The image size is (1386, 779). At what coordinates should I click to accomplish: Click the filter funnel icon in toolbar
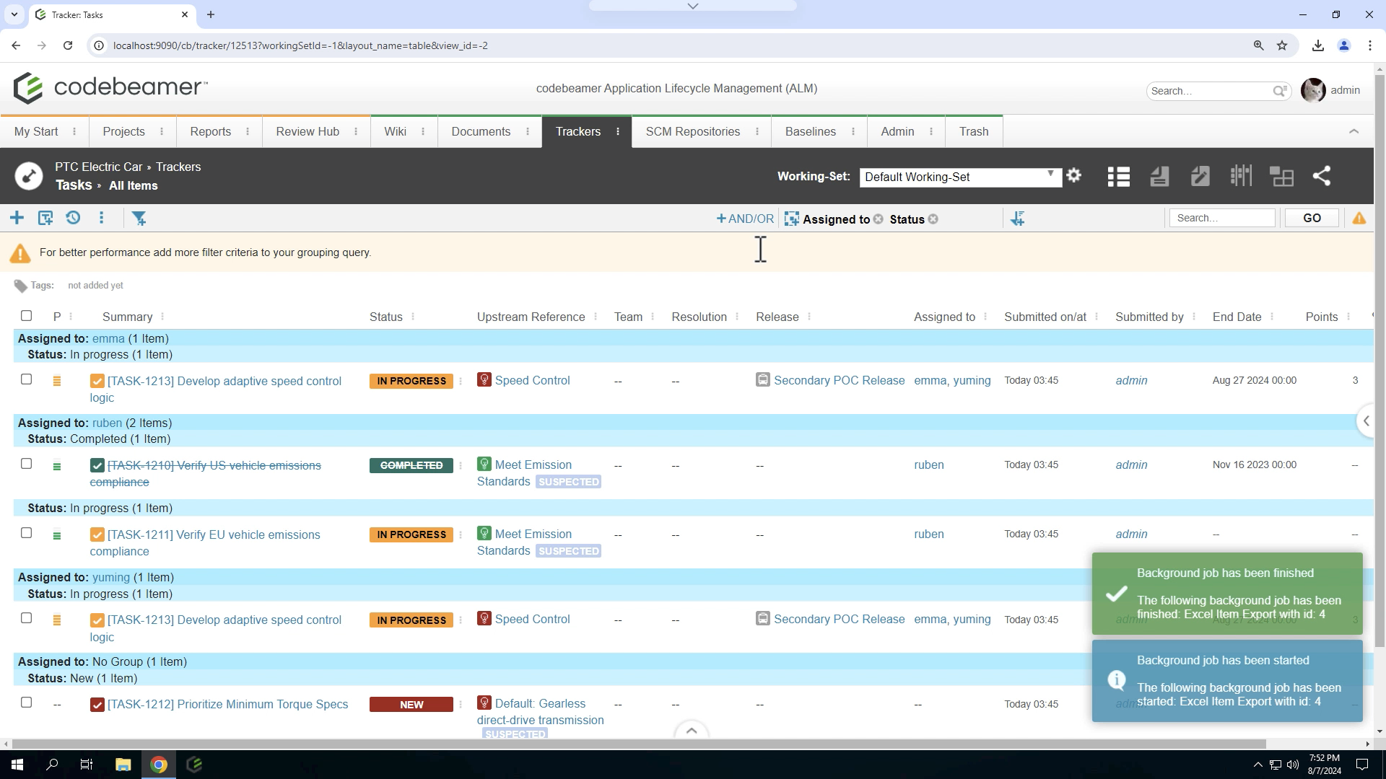[x=139, y=218]
